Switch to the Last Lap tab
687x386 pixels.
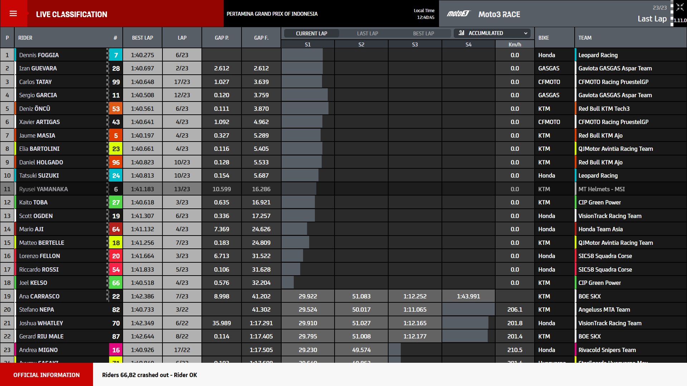click(x=367, y=33)
